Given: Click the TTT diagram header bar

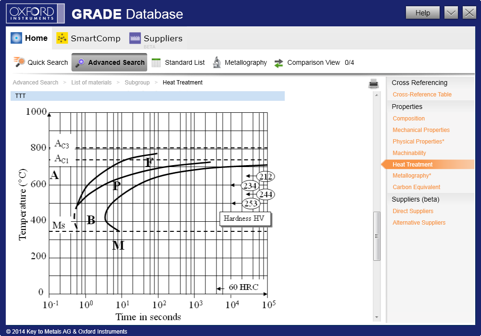Looking at the screenshot, I should tap(148, 96).
